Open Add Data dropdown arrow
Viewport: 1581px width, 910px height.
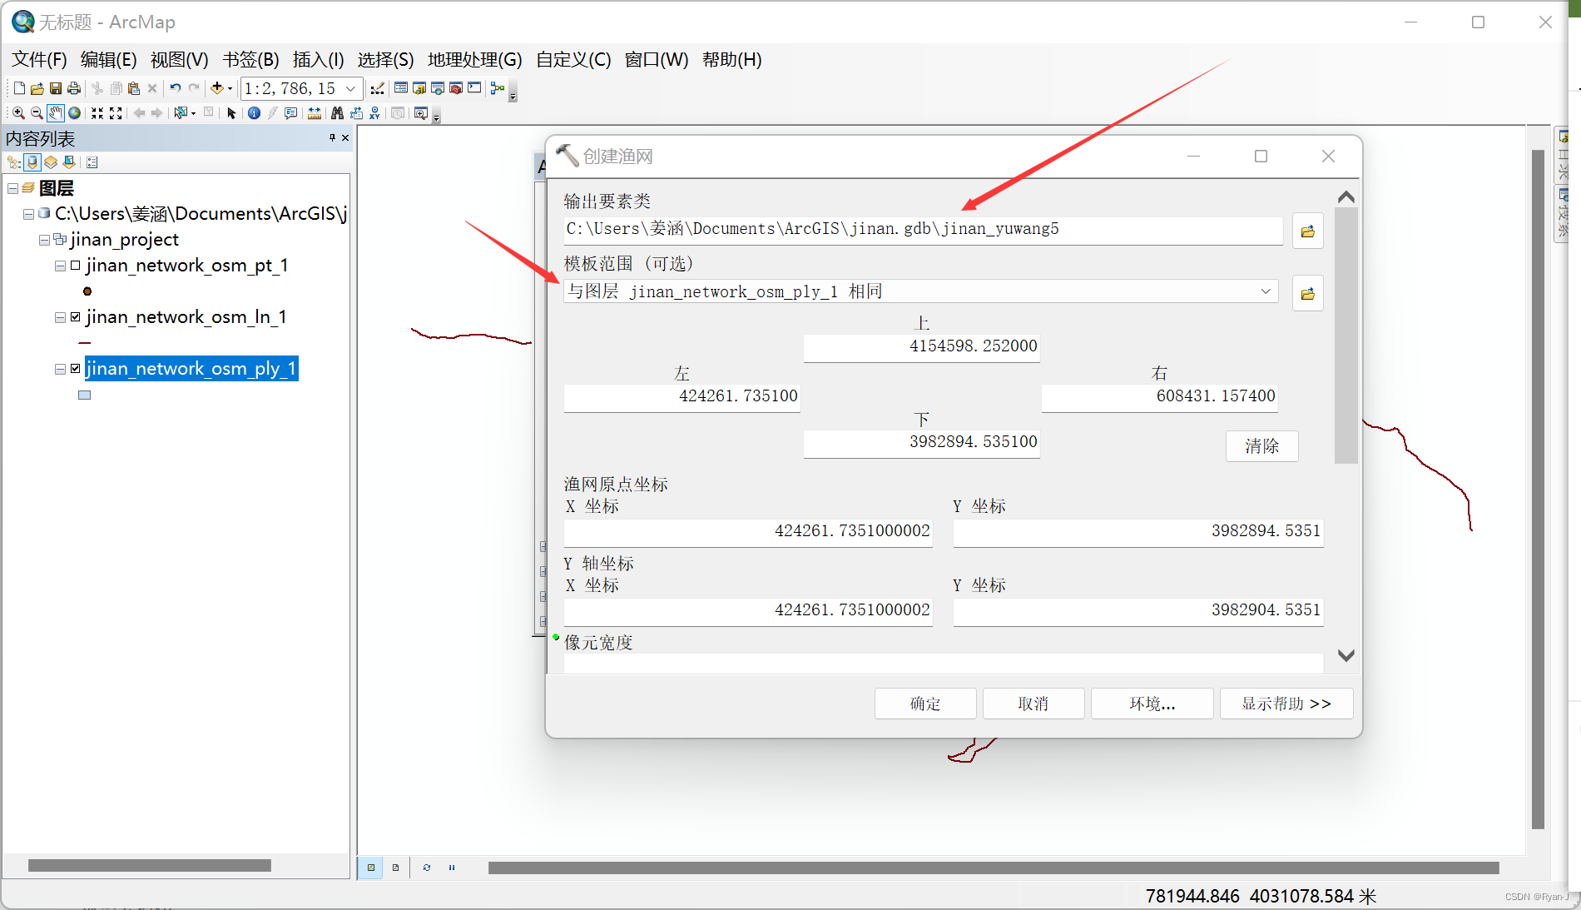click(x=230, y=88)
